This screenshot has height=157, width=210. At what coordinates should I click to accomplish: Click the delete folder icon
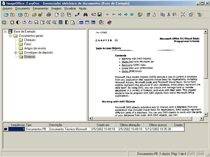(x=26, y=14)
